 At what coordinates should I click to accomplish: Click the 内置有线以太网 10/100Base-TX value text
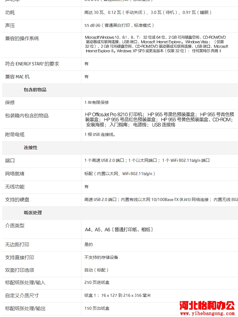(x=161, y=200)
